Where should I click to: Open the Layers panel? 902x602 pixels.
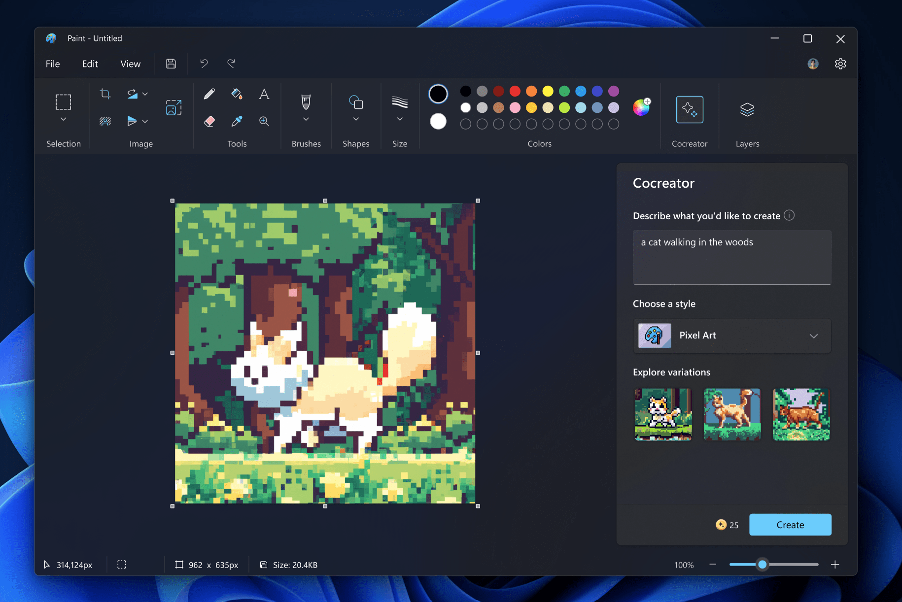click(x=747, y=109)
